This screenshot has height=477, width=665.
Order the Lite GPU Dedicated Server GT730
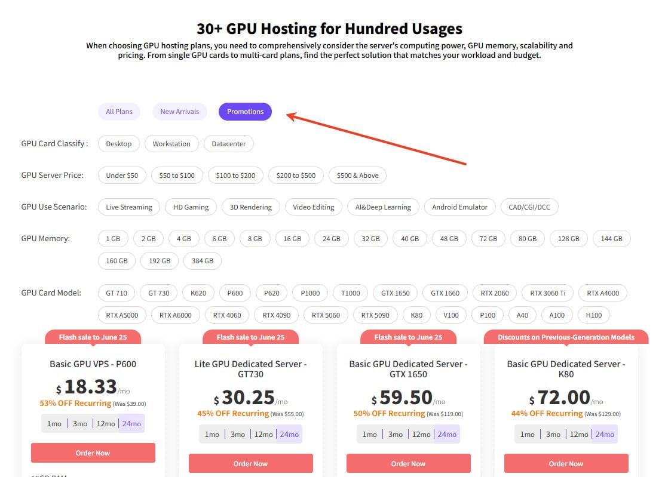(251, 463)
